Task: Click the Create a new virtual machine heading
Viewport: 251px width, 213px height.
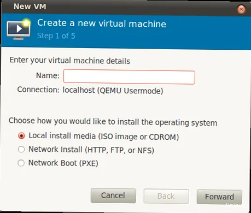Action: [x=102, y=23]
